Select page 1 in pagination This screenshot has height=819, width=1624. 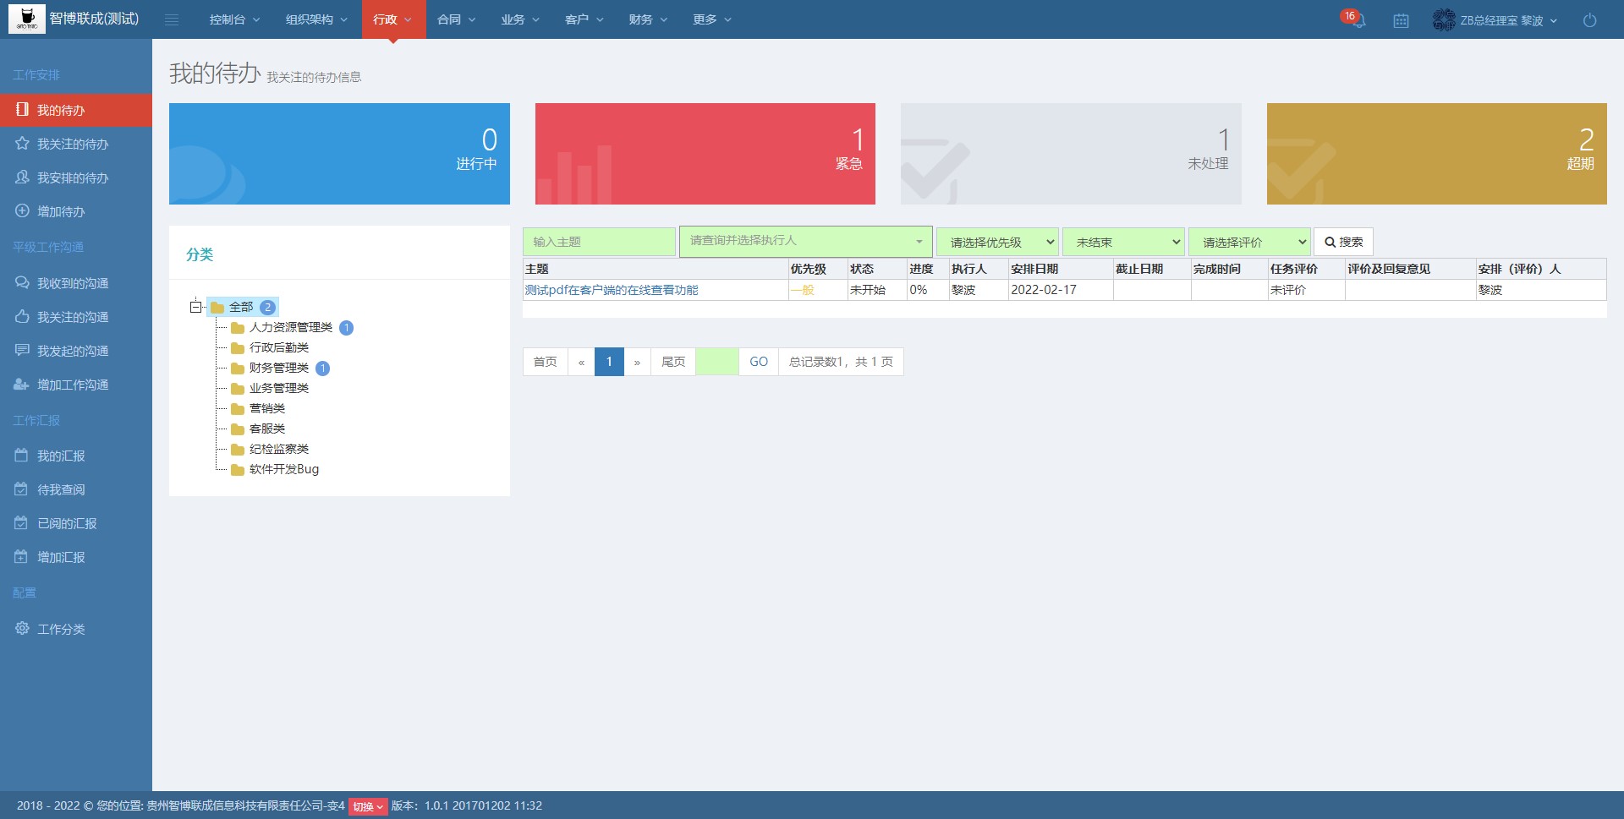click(x=609, y=362)
